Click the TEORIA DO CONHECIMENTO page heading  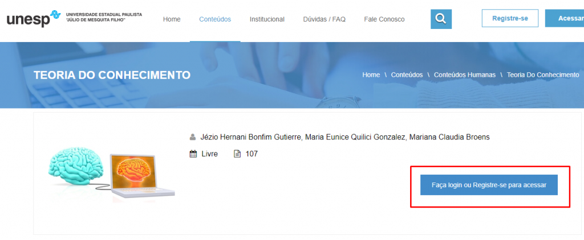112,75
